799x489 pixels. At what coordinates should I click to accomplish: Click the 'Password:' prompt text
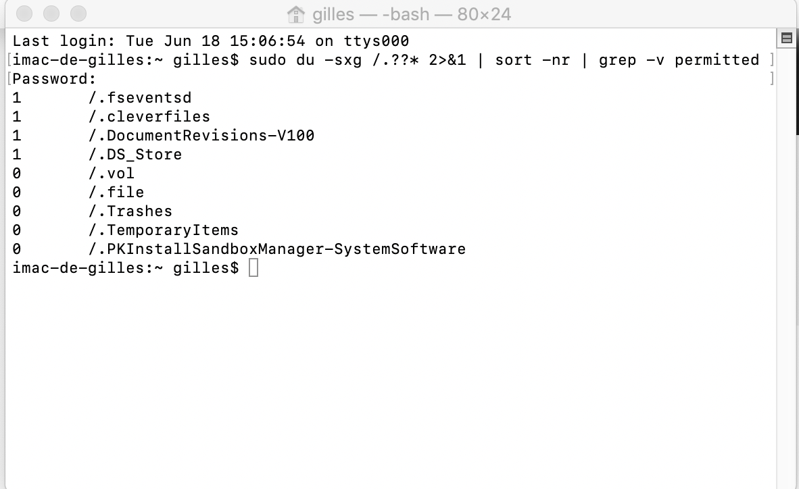pyautogui.click(x=55, y=79)
